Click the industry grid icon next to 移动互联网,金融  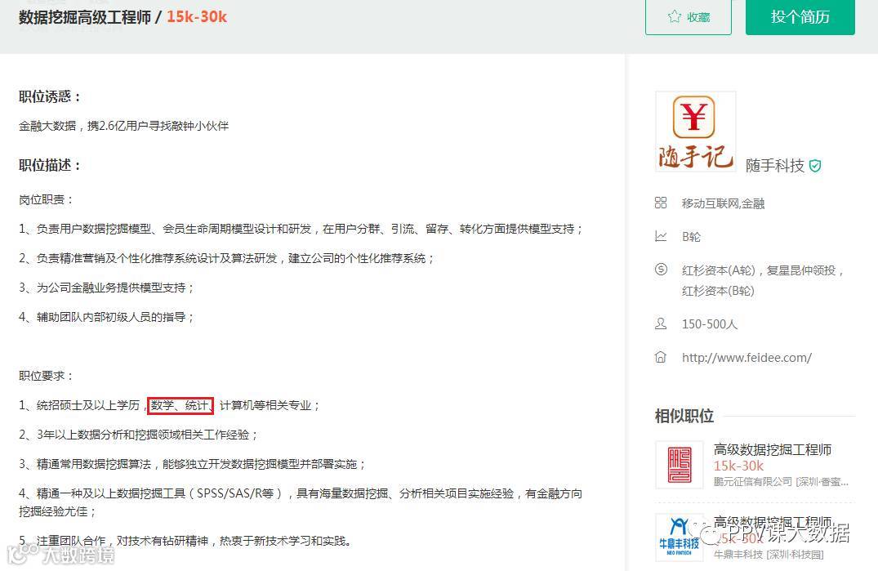coord(661,203)
